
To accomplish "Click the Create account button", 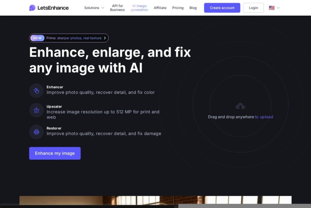I will point(222,8).
